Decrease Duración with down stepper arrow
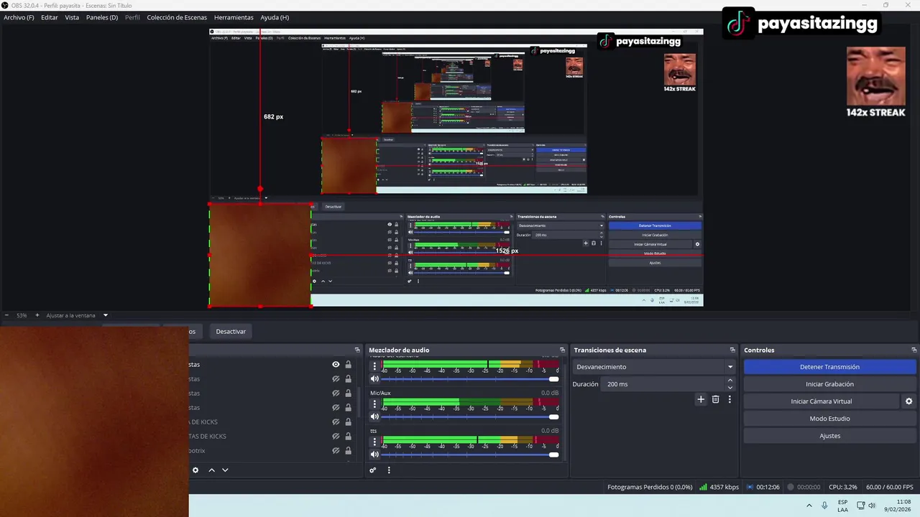This screenshot has height=517, width=920. [730, 388]
